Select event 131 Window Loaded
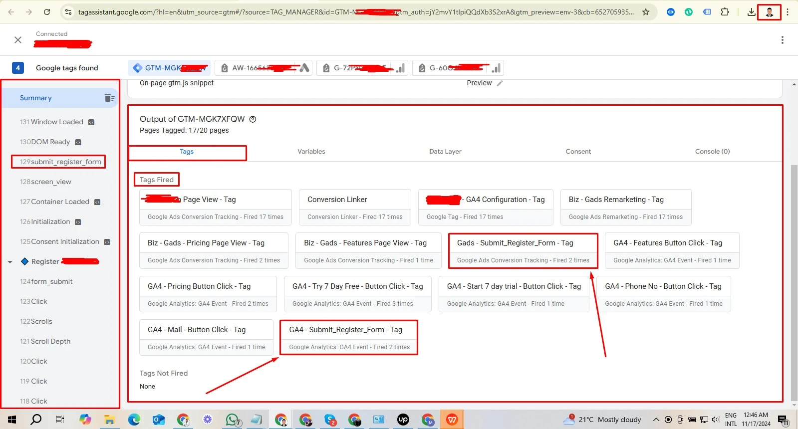Image resolution: width=798 pixels, height=429 pixels. coord(57,122)
